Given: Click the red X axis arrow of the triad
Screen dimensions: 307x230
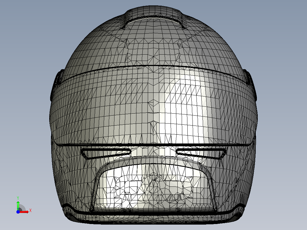Looking at the screenshot, I should coord(24,212).
